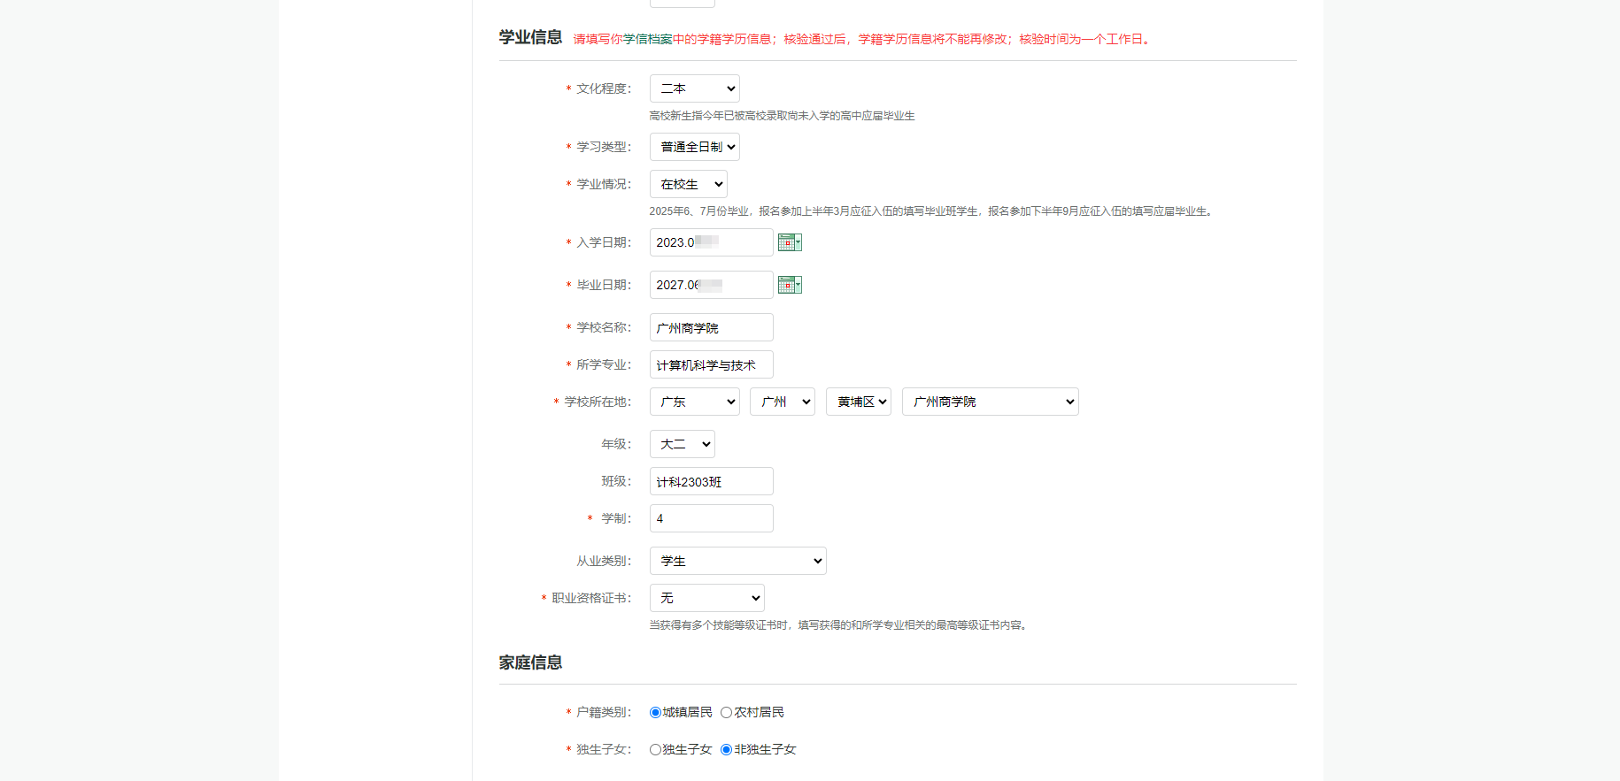Open the 职业资格证书 dropdown

pyautogui.click(x=706, y=598)
